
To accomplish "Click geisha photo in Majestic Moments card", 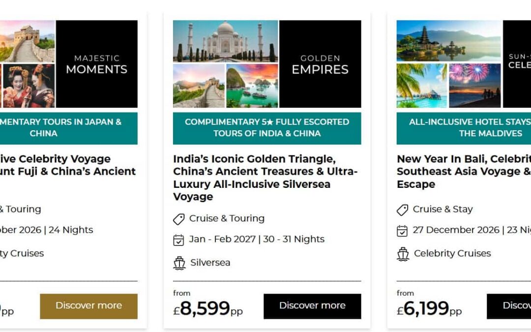I will coord(29,86).
